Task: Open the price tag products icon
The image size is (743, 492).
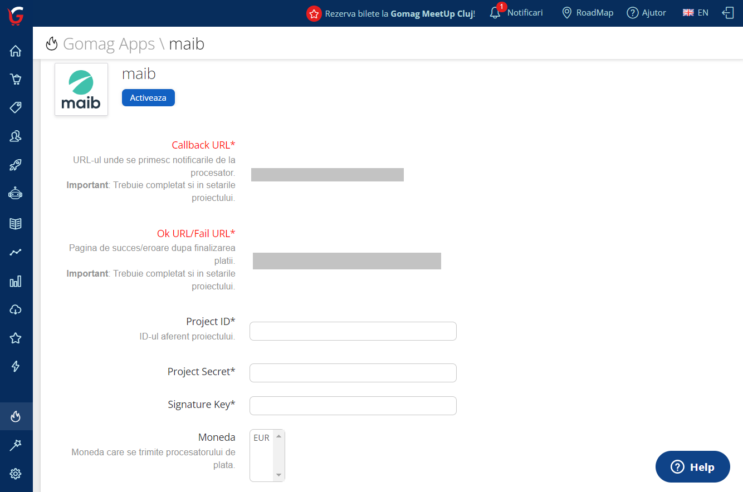Action: click(x=16, y=107)
